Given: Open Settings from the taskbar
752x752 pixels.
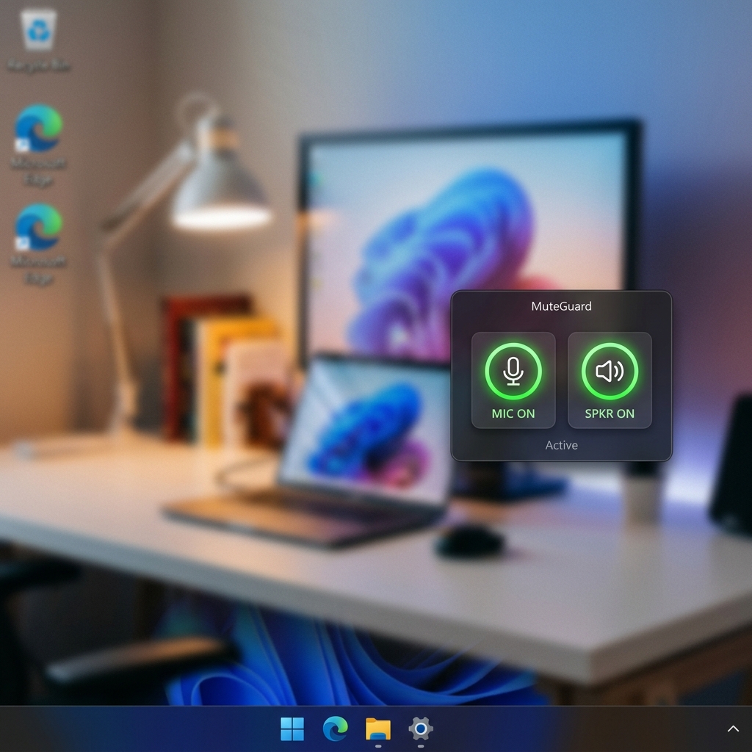Looking at the screenshot, I should tap(419, 730).
